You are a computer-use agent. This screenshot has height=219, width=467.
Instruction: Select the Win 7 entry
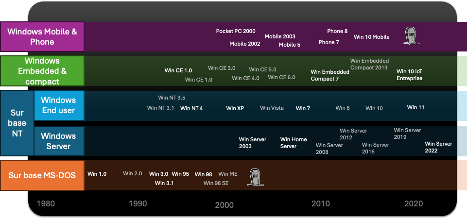click(303, 108)
